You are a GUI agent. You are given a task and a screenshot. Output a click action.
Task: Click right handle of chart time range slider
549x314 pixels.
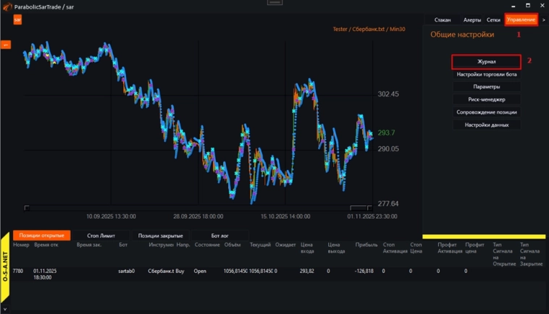coord(371,208)
